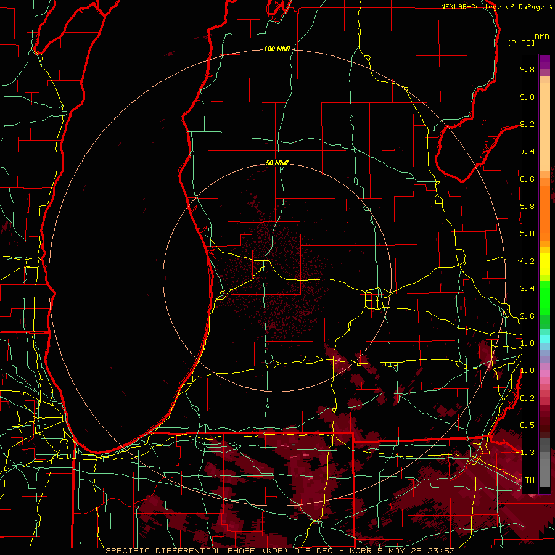Click the 8.2 scale value
This screenshot has width=555, height=555.
point(527,124)
